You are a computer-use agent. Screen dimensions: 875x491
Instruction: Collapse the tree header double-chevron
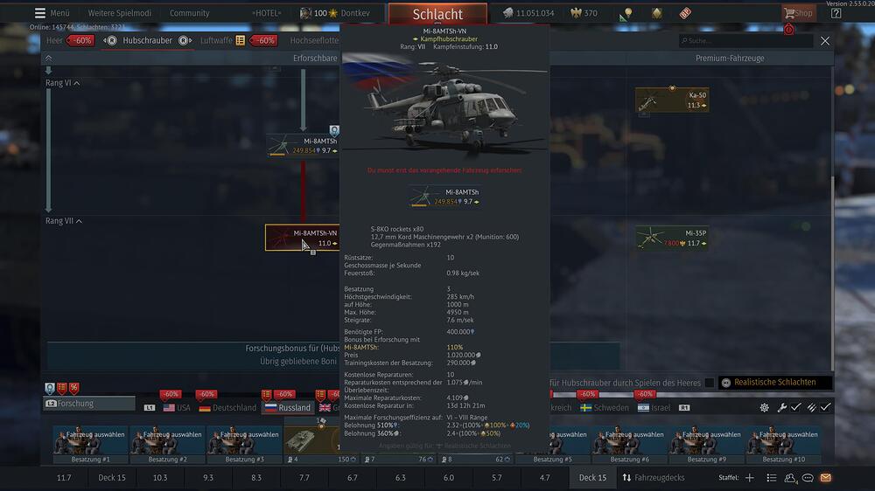[x=48, y=58]
